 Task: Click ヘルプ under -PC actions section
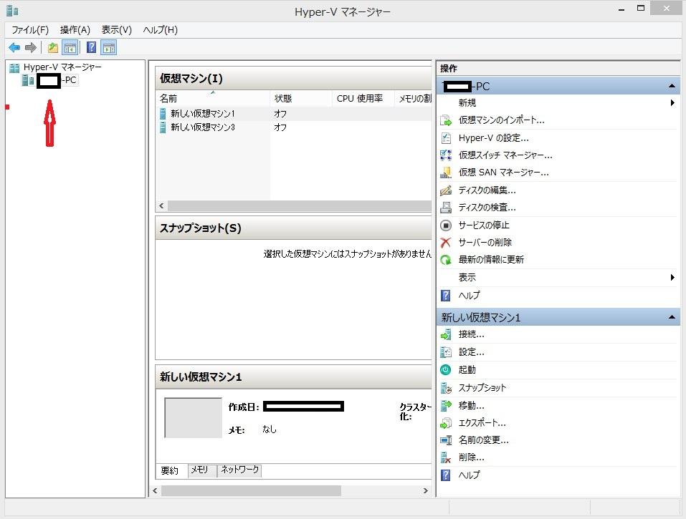[469, 296]
